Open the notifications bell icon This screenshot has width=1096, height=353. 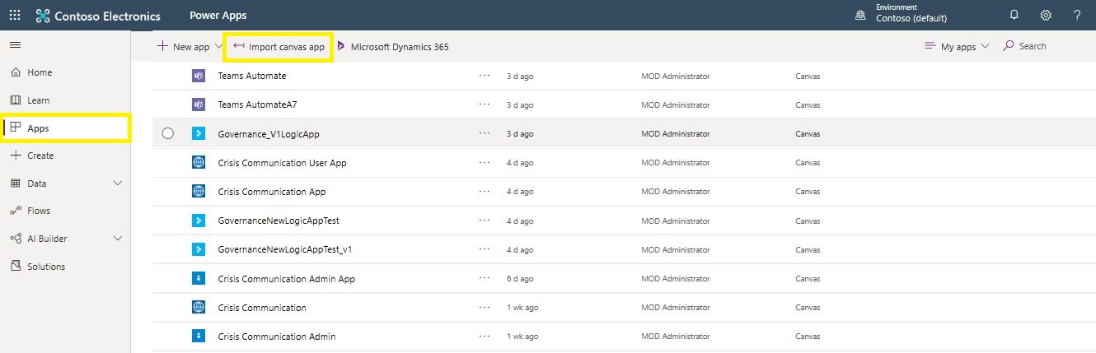coord(1014,16)
